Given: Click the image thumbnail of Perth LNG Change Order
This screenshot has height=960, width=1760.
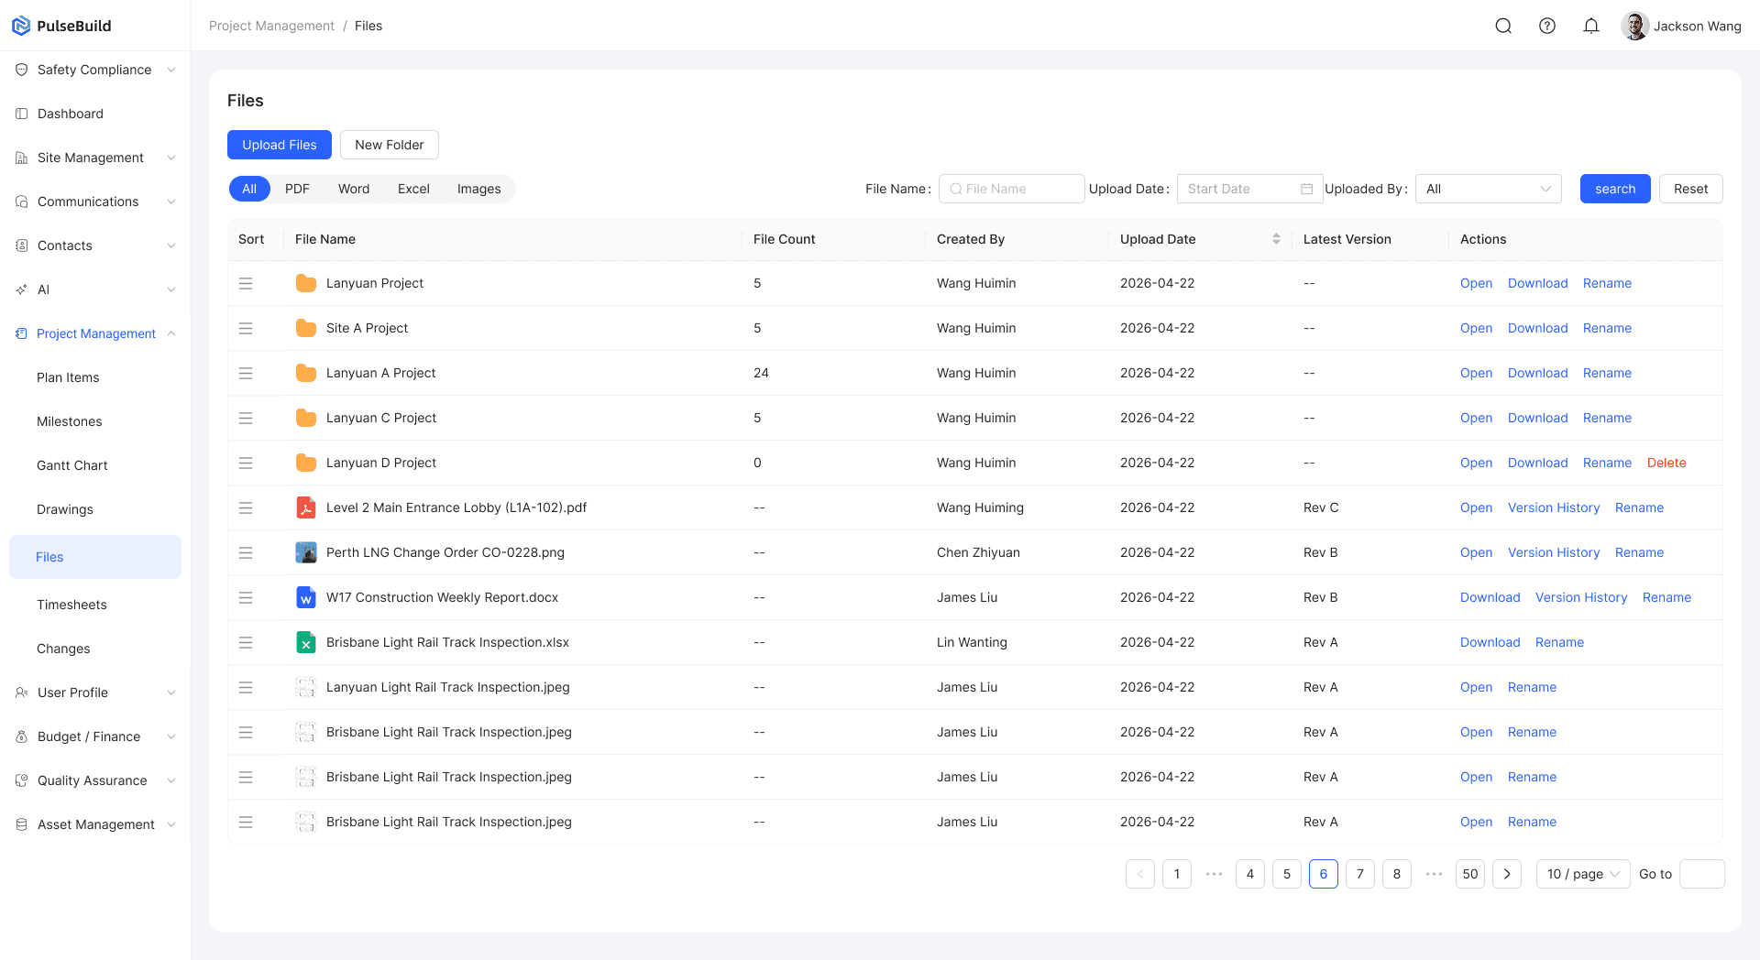Looking at the screenshot, I should click(x=306, y=552).
